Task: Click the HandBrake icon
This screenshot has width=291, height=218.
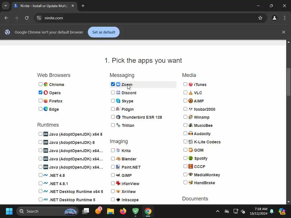Action: 191,183
